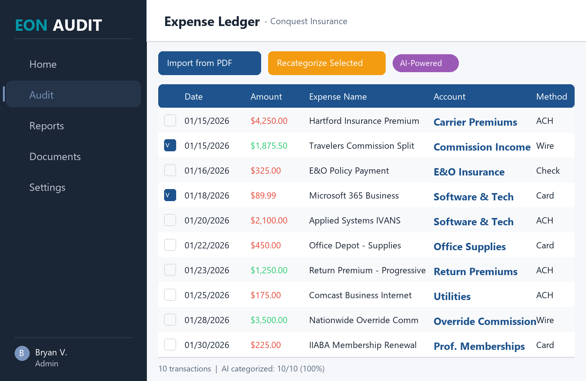Click the Import from PDF button
Screen dimensions: 586x381
pyautogui.click(x=209, y=63)
